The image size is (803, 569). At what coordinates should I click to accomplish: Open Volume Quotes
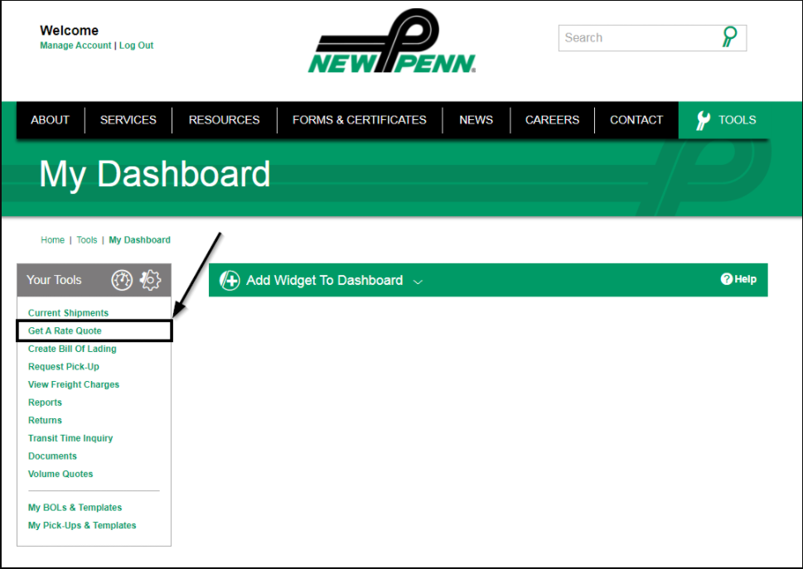click(60, 474)
